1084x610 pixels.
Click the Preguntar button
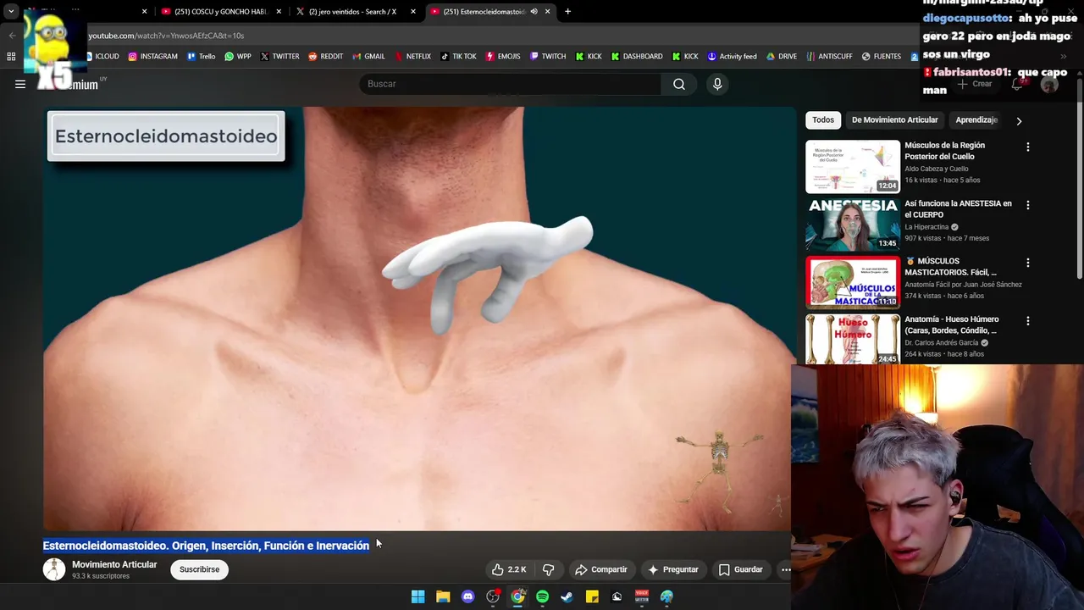point(672,569)
